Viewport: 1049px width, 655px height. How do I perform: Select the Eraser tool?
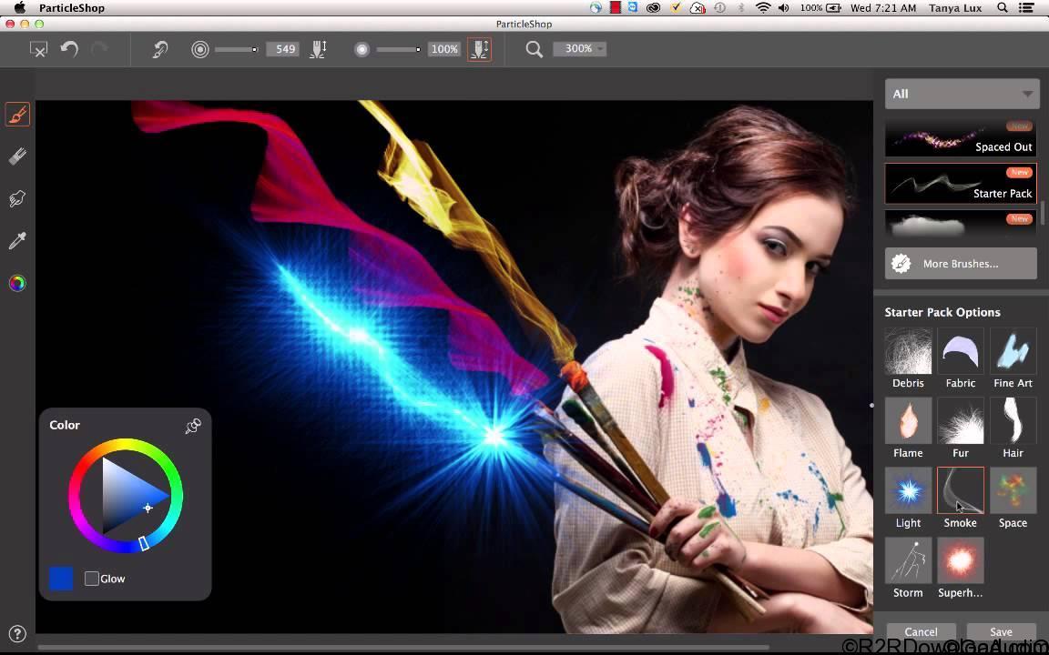click(17, 156)
